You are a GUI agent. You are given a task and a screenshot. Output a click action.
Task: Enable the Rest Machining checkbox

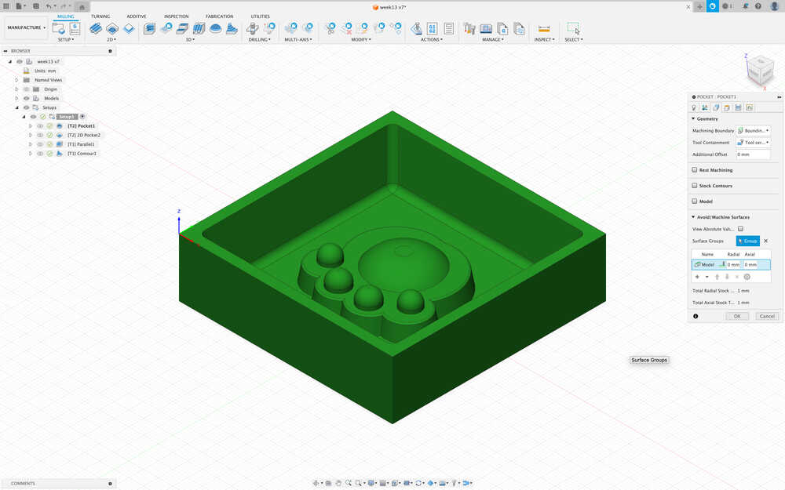click(695, 170)
